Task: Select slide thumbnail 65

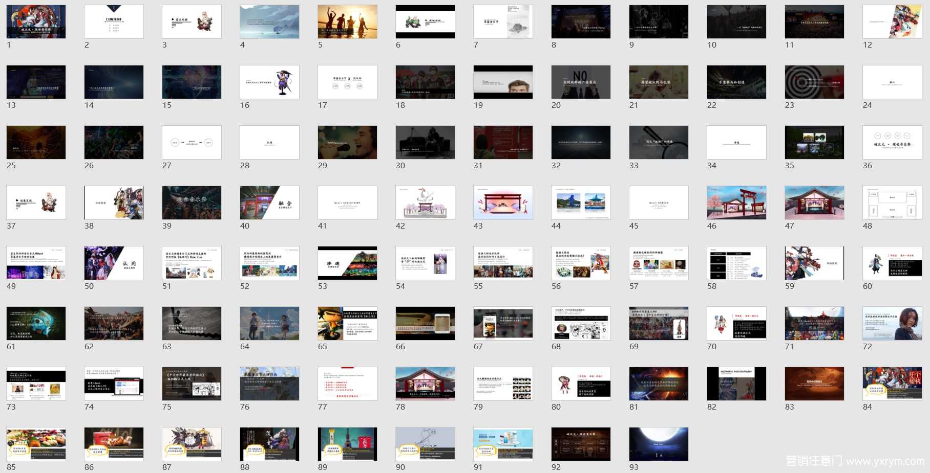Action: tap(347, 323)
